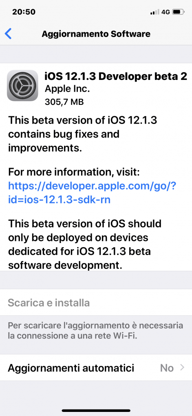Tap Scarica e installa
This screenshot has height=416, width=192.
[x=49, y=303]
